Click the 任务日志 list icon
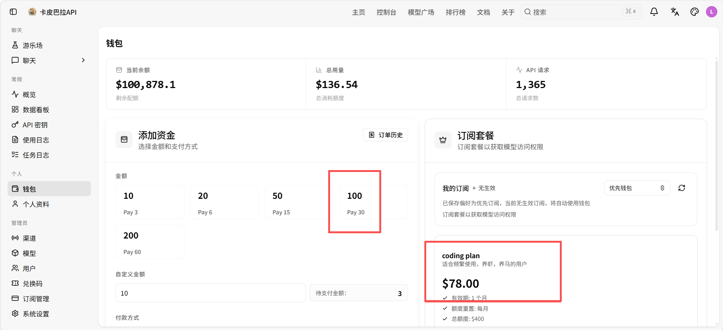 pyautogui.click(x=15, y=155)
